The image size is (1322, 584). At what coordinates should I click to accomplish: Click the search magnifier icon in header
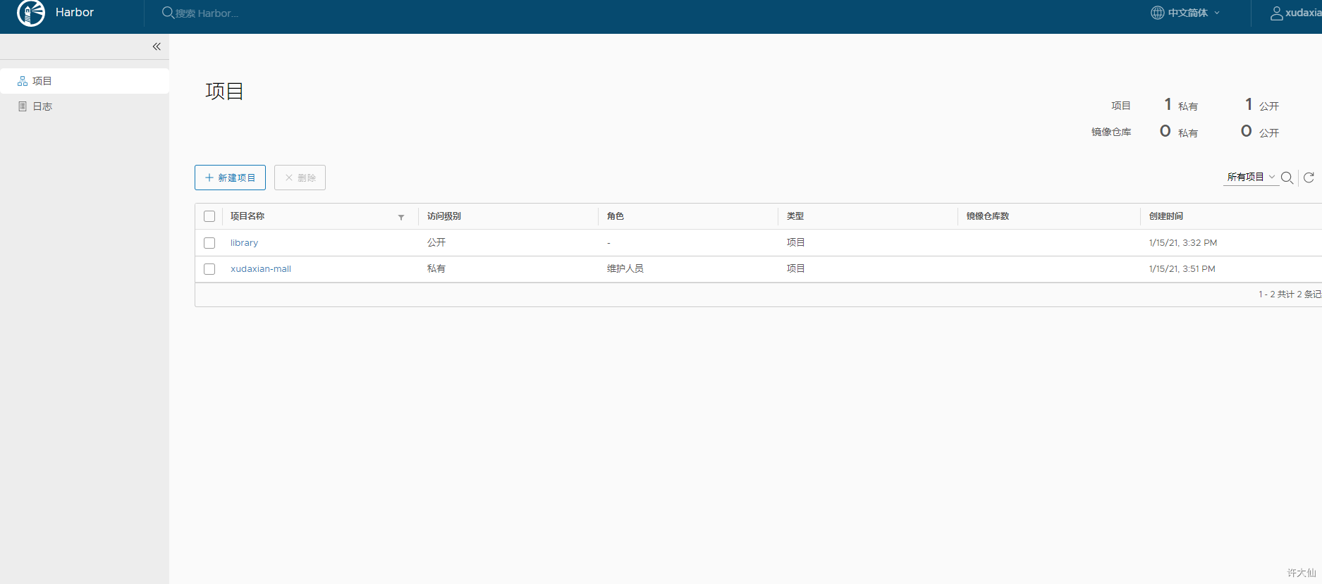pyautogui.click(x=168, y=13)
